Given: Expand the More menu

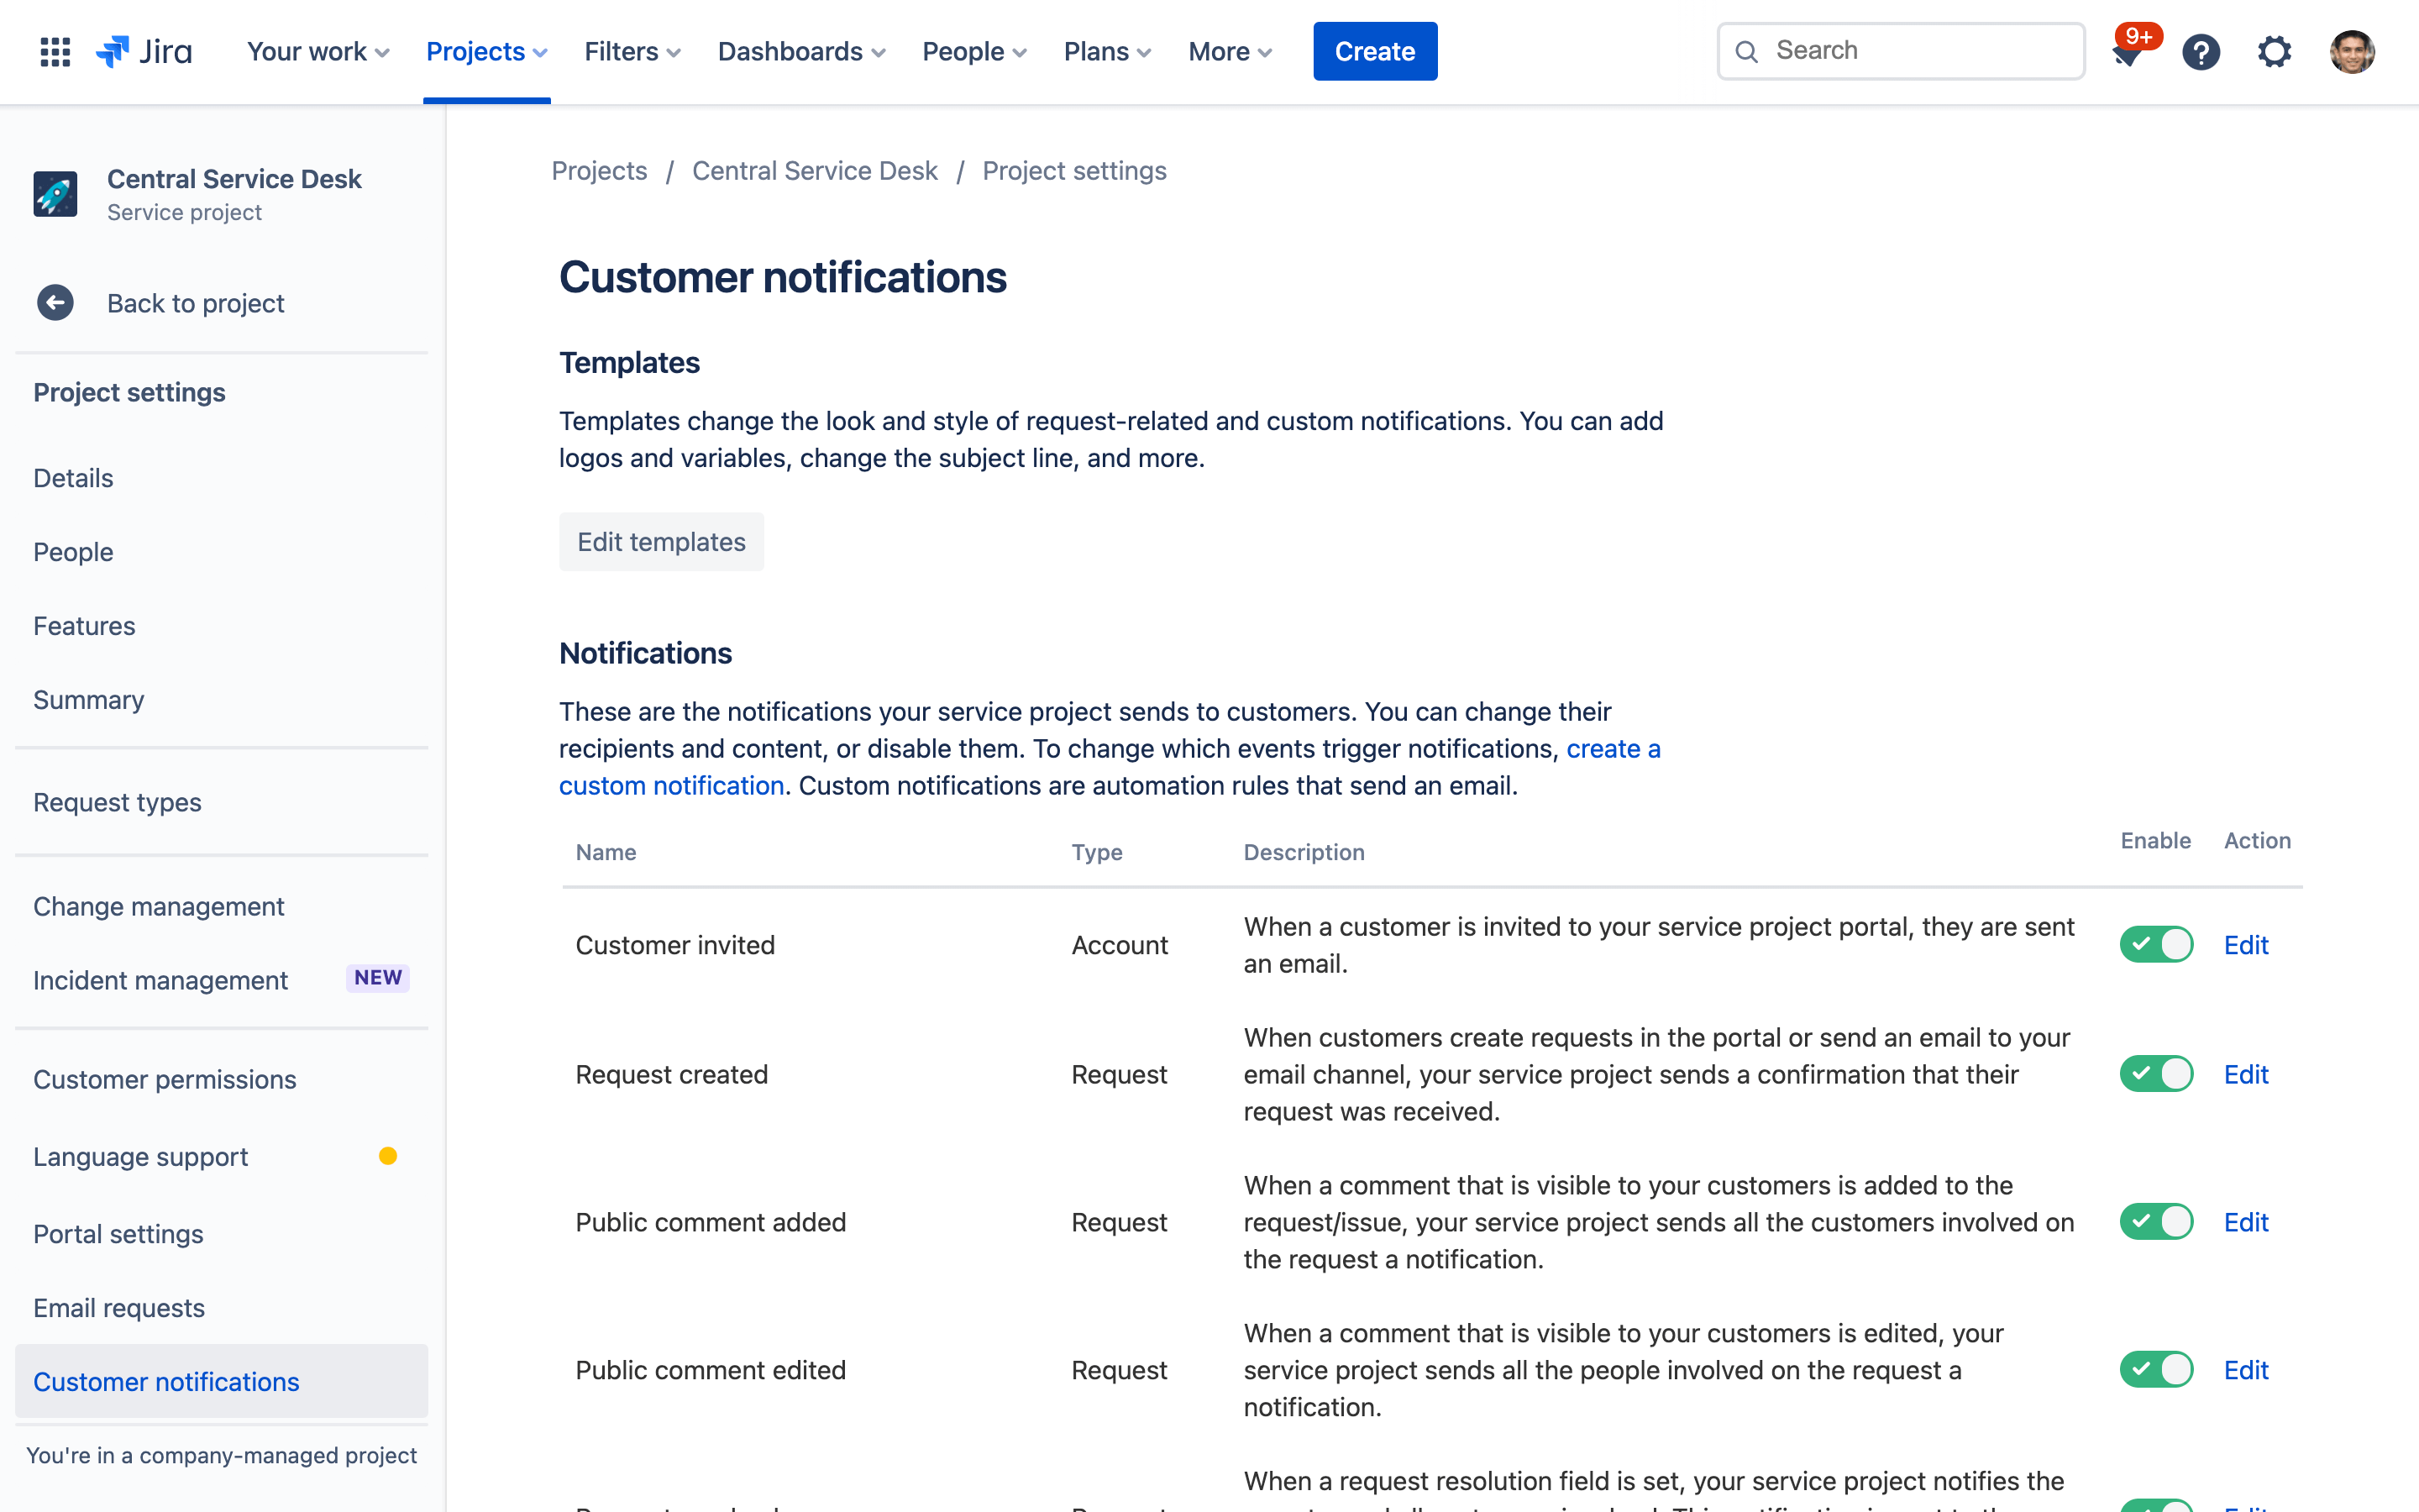Looking at the screenshot, I should click(x=1229, y=51).
